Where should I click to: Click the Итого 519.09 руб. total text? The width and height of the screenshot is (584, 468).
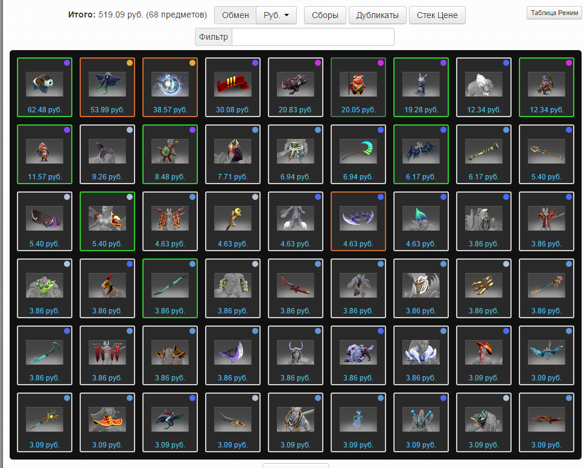pos(138,14)
